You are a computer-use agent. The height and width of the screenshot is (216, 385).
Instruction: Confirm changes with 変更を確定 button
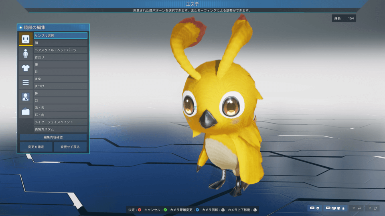[x=36, y=147]
